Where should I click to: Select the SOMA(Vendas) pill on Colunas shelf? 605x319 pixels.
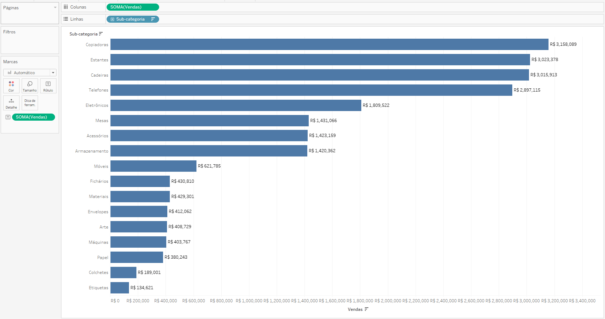(x=133, y=7)
